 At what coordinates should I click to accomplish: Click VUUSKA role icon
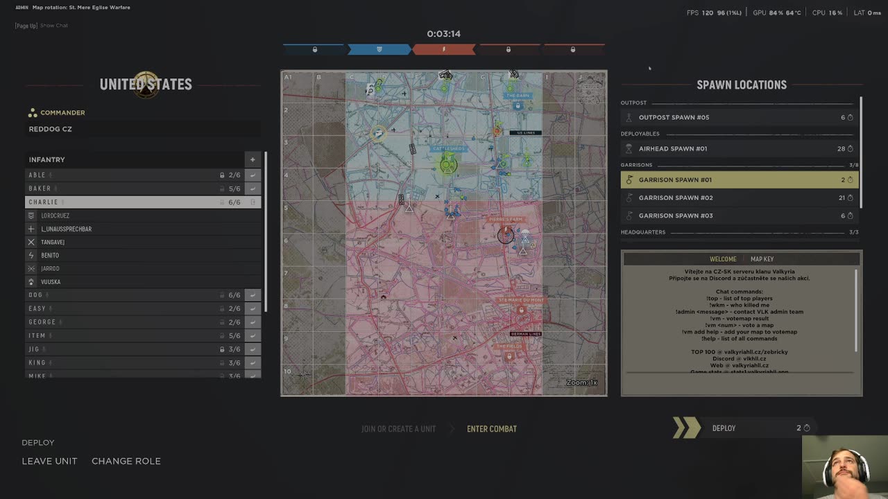(31, 282)
